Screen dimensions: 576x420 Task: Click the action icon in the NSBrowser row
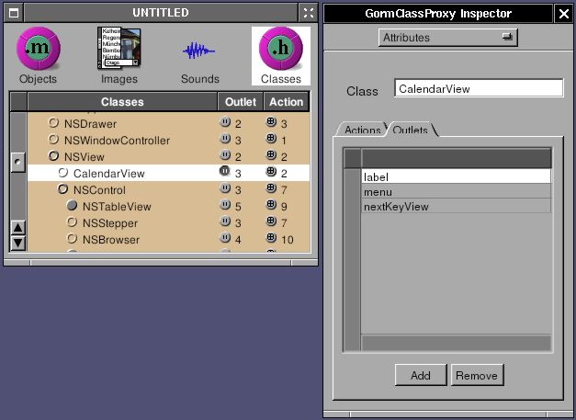(271, 239)
